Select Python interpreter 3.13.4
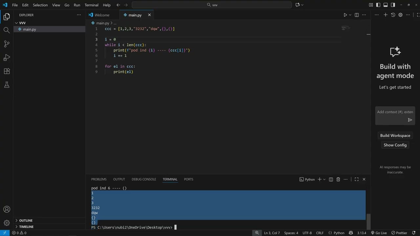 [362, 233]
